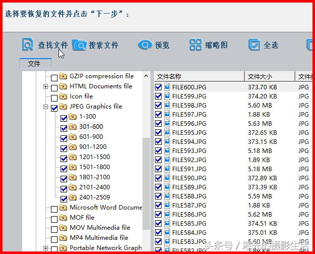Switch to the 文件 tab

(35, 64)
